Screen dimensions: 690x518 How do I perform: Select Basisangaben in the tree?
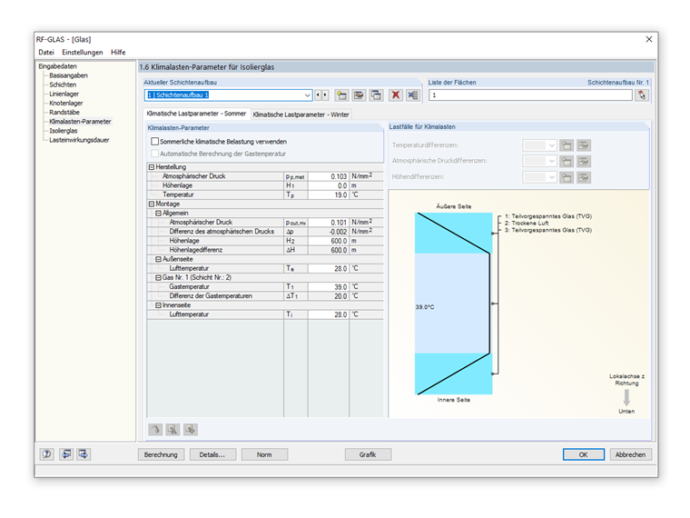[x=69, y=75]
